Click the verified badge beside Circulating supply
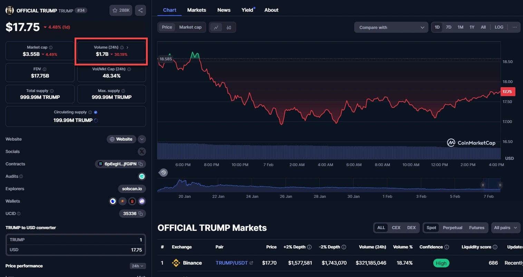Viewport: 523px width, 277px height. point(96,112)
